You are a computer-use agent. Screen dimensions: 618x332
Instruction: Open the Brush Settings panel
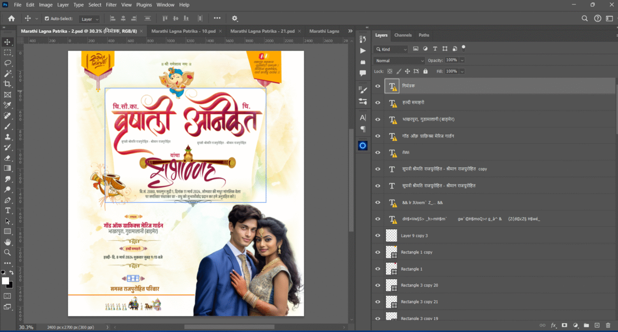(363, 88)
